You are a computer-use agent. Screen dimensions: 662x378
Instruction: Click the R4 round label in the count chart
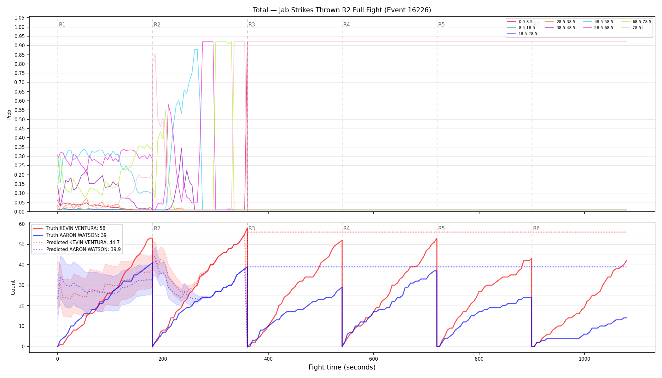346,228
